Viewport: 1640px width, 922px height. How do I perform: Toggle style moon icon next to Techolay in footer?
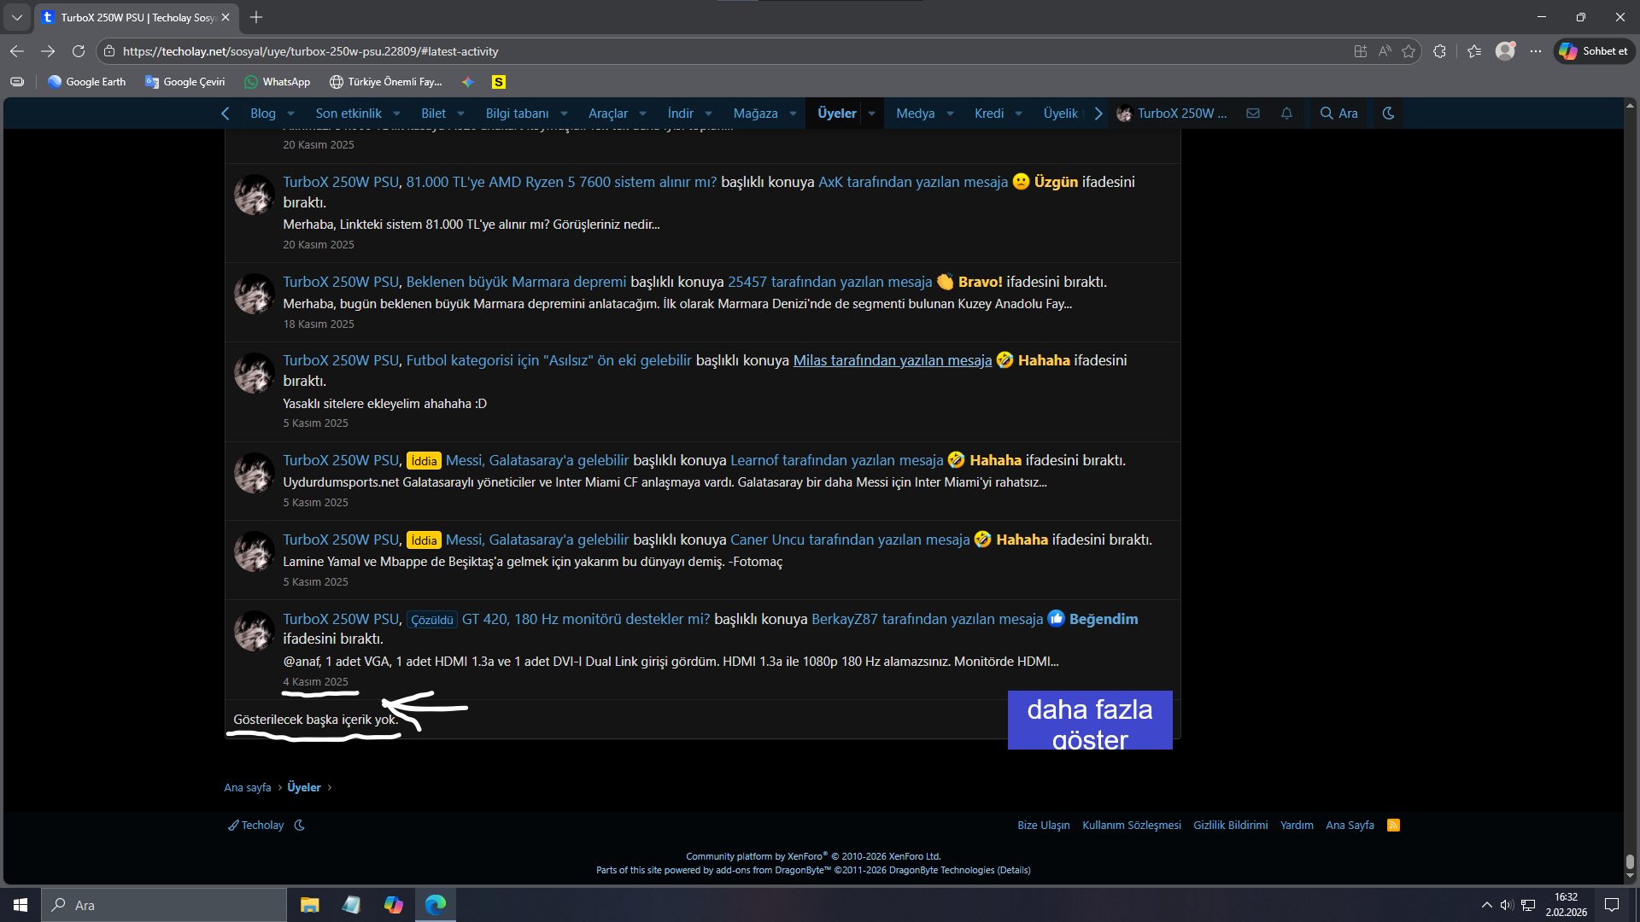point(299,825)
